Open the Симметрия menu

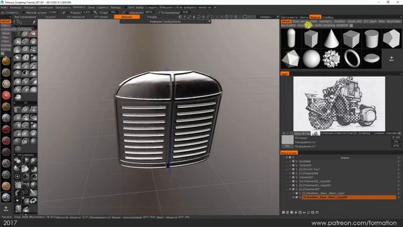pyautogui.click(x=45, y=8)
